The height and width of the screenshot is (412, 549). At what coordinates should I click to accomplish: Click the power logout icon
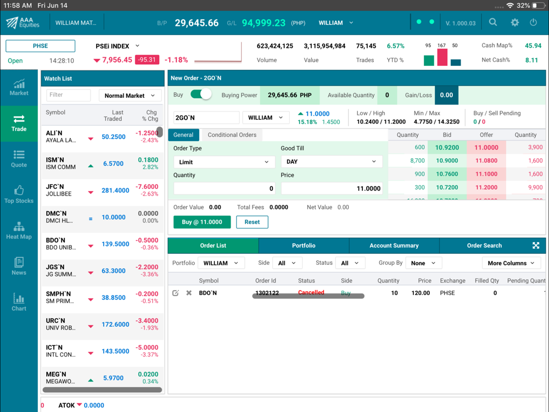(533, 23)
